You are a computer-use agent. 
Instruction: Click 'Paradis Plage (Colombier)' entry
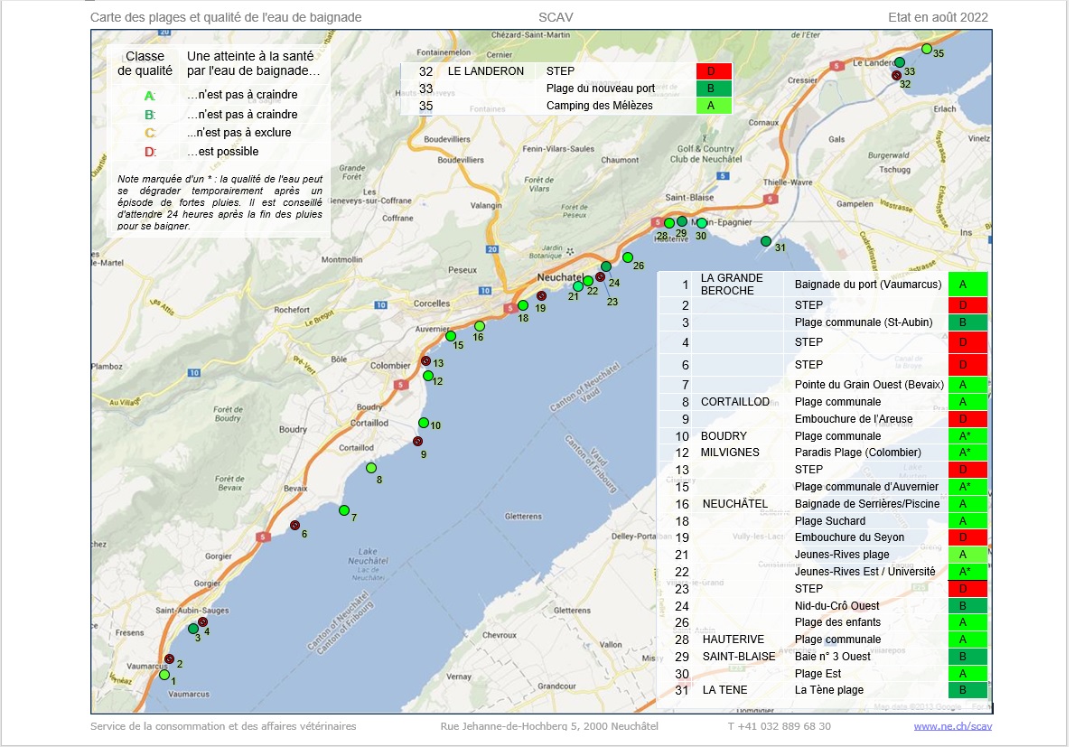click(858, 453)
